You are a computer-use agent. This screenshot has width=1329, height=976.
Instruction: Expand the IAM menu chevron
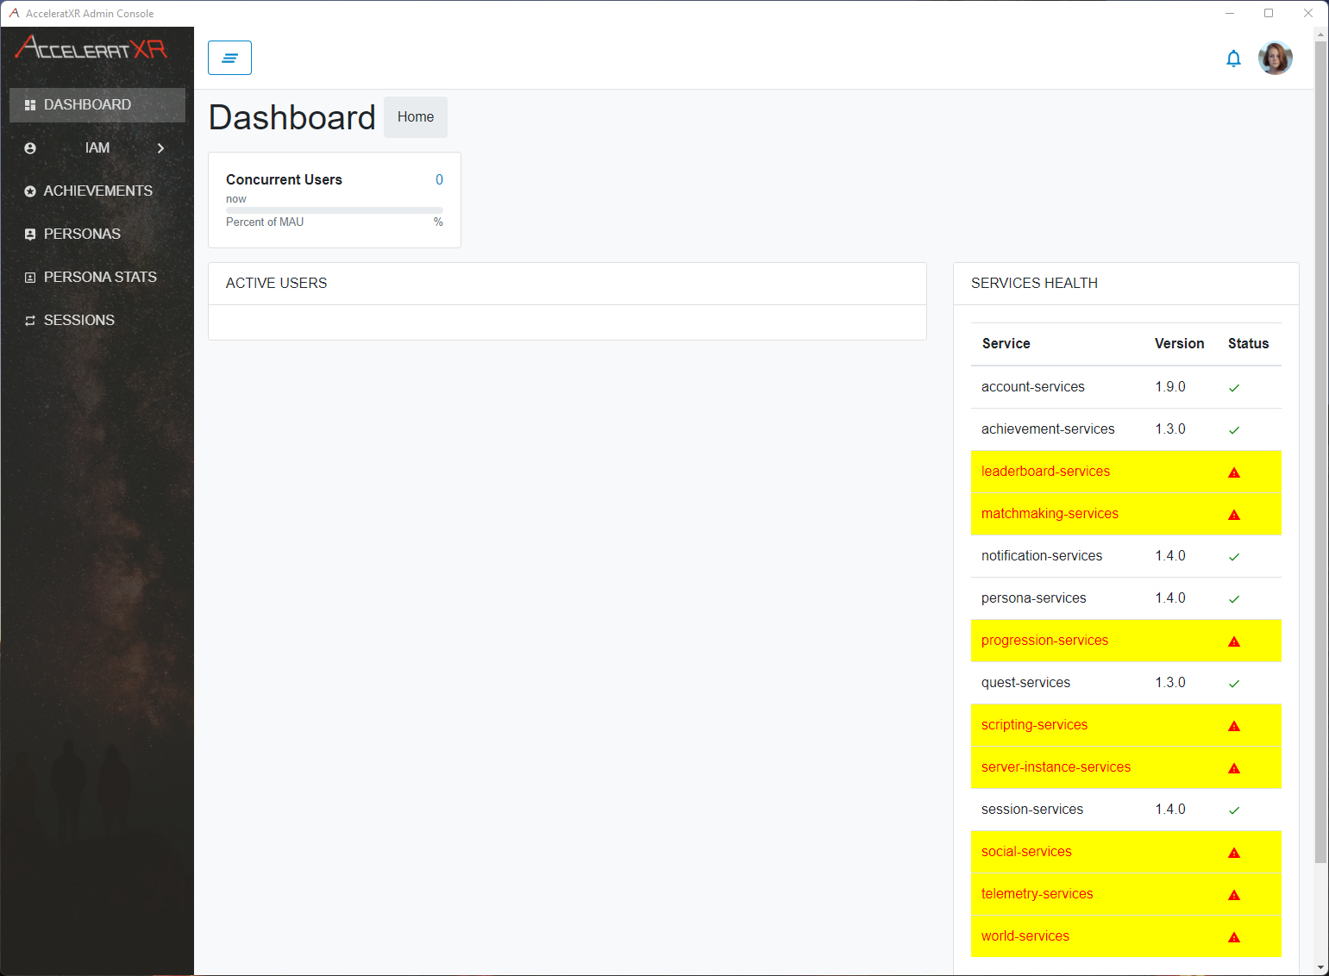tap(160, 148)
